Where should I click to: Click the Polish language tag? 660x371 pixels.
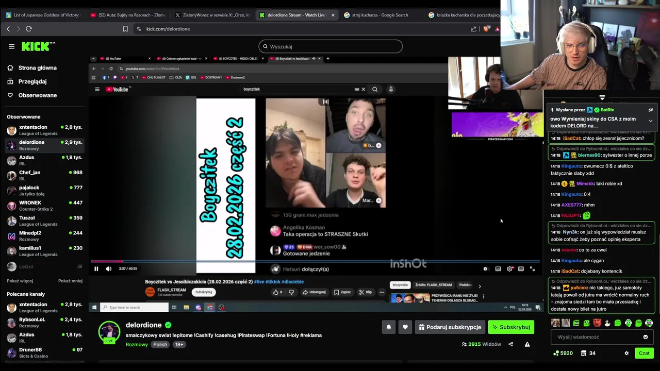[160, 345]
